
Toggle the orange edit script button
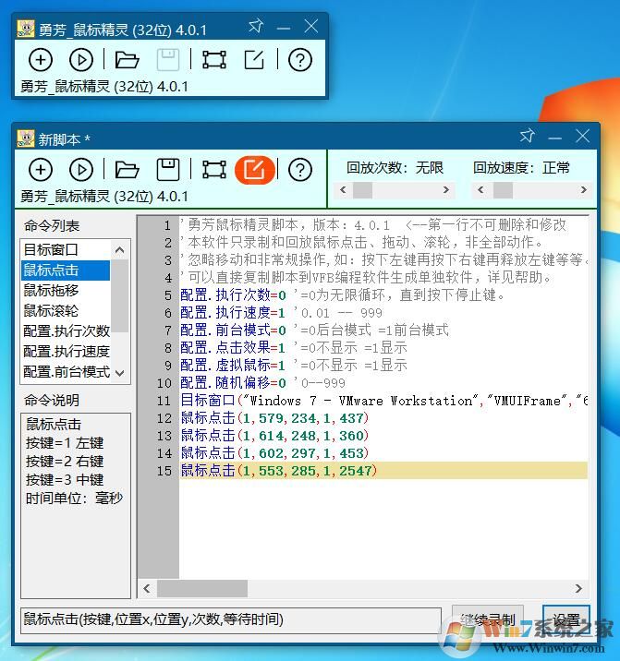(254, 170)
